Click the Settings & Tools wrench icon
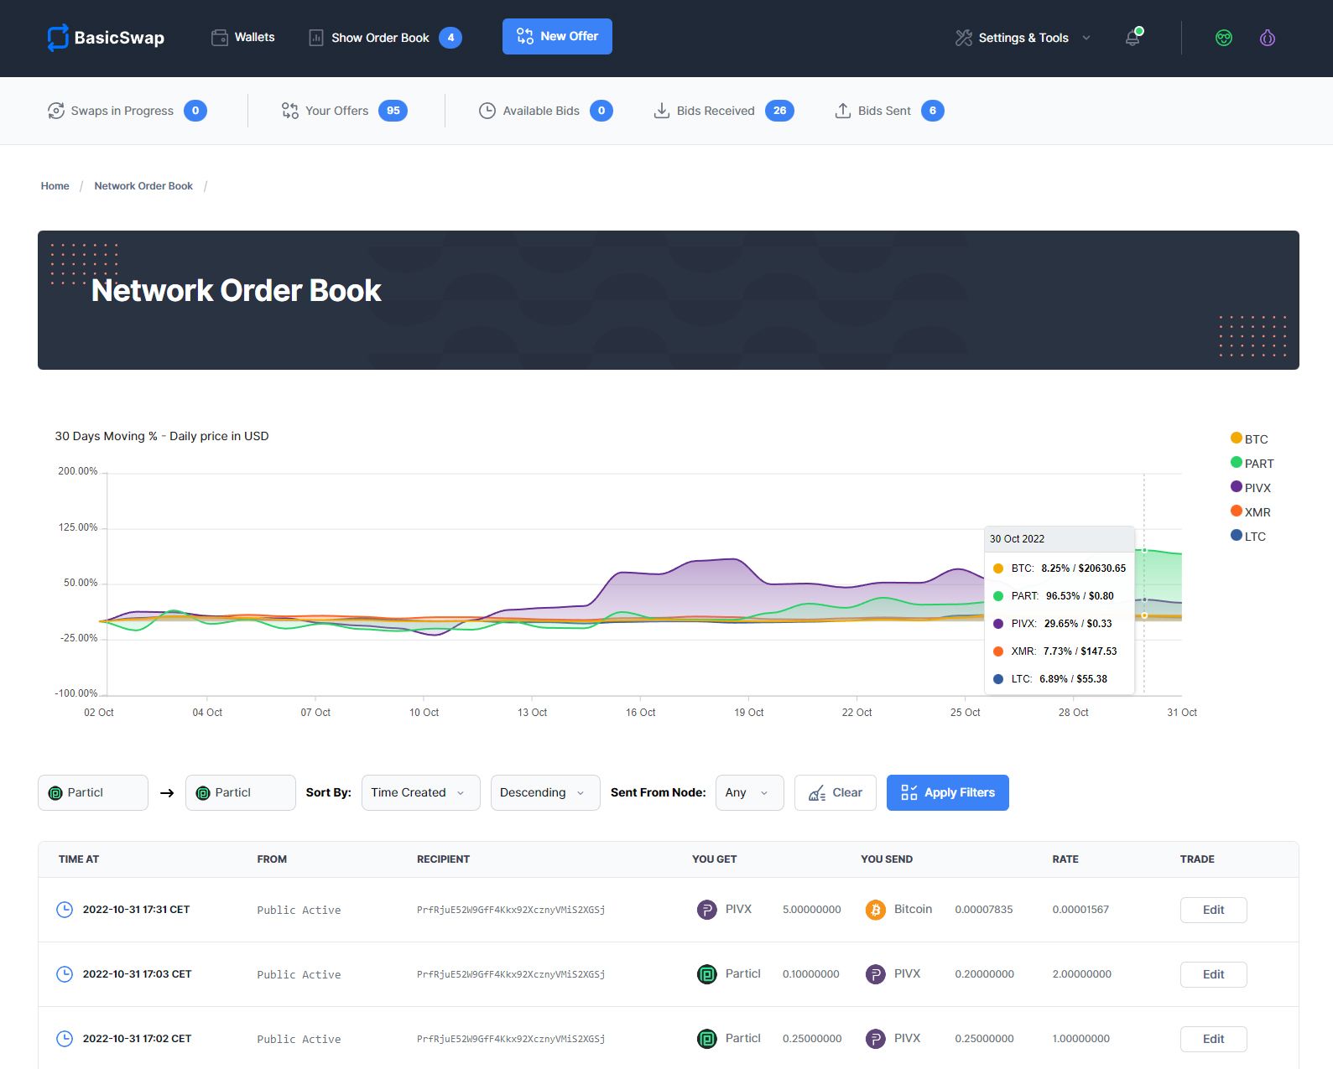Viewport: 1333px width, 1069px height. (964, 38)
